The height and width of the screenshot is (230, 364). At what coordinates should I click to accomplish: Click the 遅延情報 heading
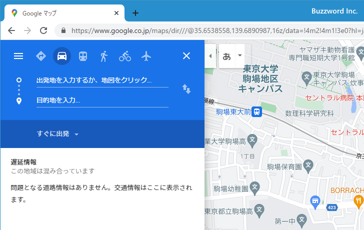tap(23, 162)
